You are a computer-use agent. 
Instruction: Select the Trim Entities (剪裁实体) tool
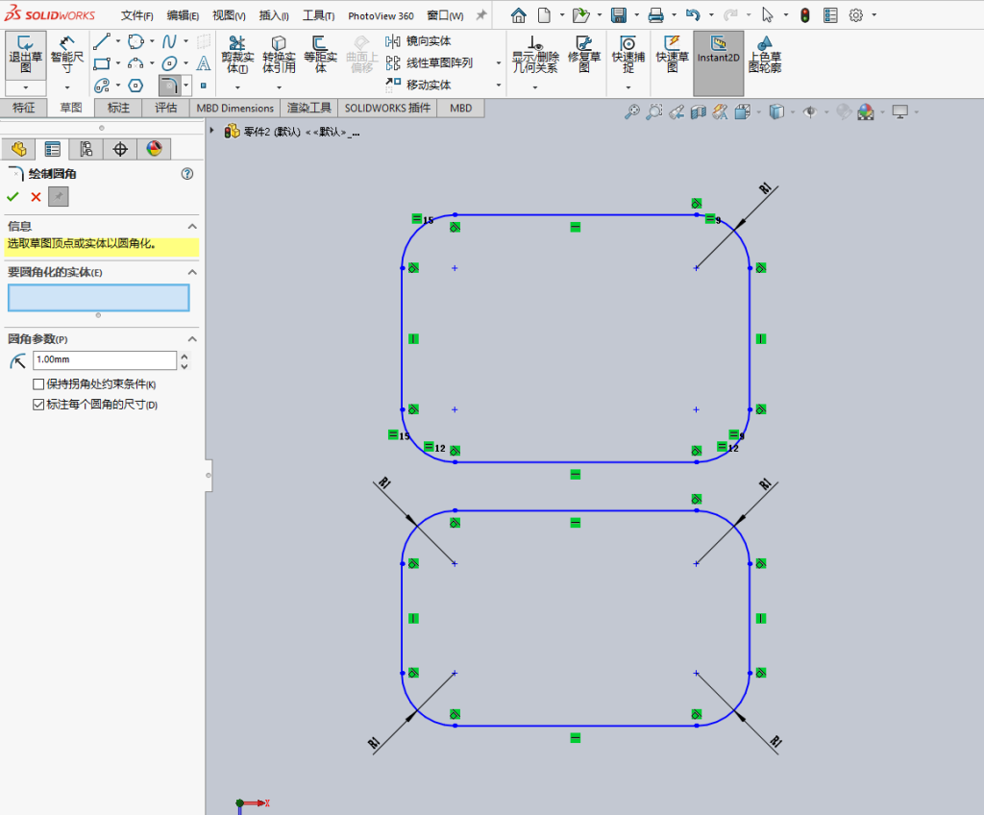click(x=237, y=55)
